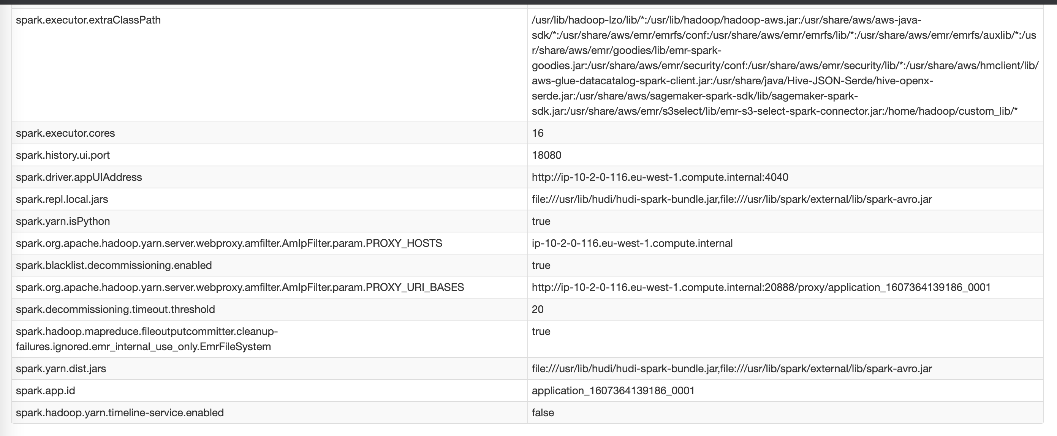
Task: Click the executor cores value 16
Action: tap(538, 133)
